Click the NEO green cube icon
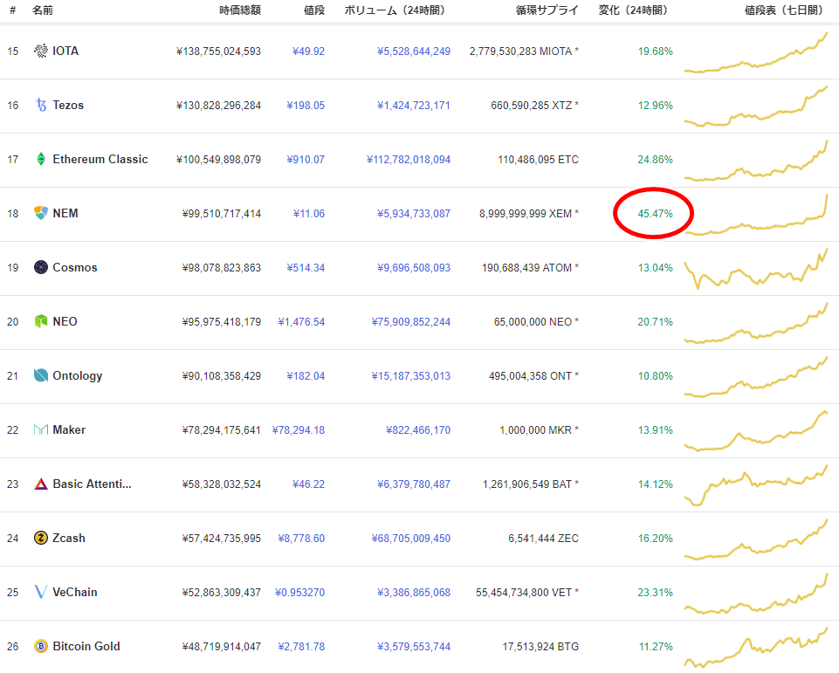The height and width of the screenshot is (673, 839). tap(41, 321)
